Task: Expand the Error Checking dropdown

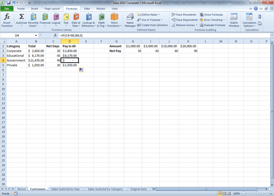Action: point(224,20)
